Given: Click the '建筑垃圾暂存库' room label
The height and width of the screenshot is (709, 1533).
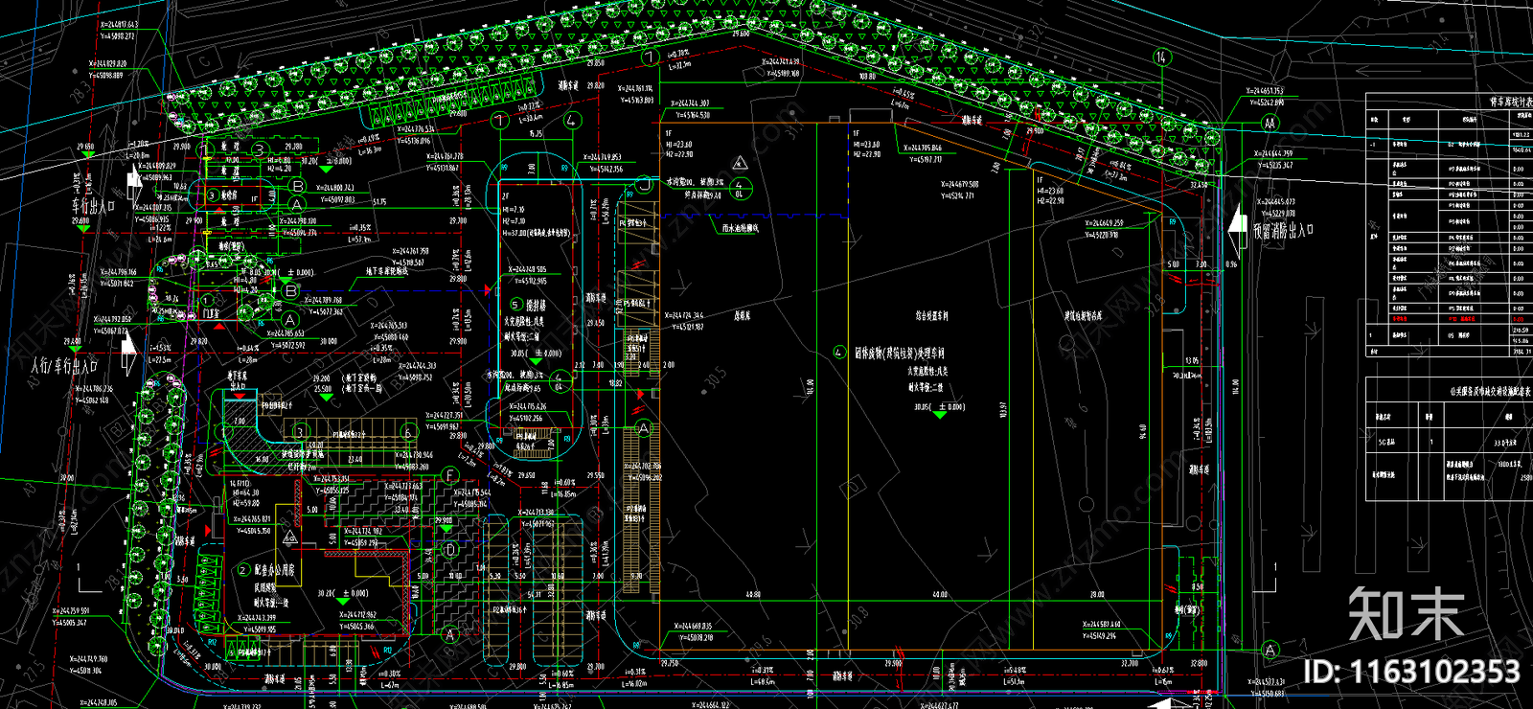Looking at the screenshot, I should pos(1083,315).
